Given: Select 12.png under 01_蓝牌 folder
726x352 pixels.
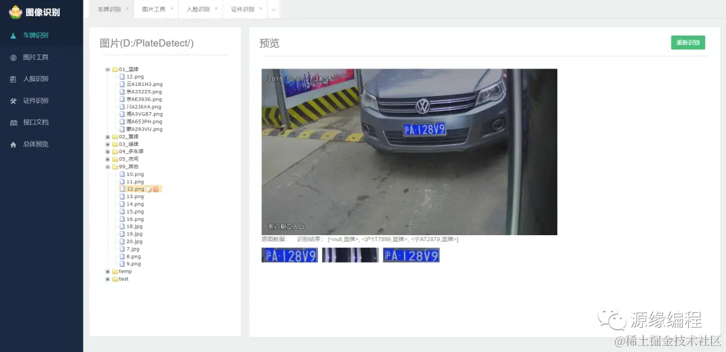Looking at the screenshot, I should pyautogui.click(x=135, y=77).
